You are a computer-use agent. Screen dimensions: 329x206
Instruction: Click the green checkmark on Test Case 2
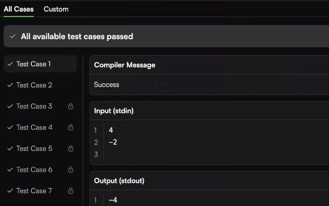point(10,85)
